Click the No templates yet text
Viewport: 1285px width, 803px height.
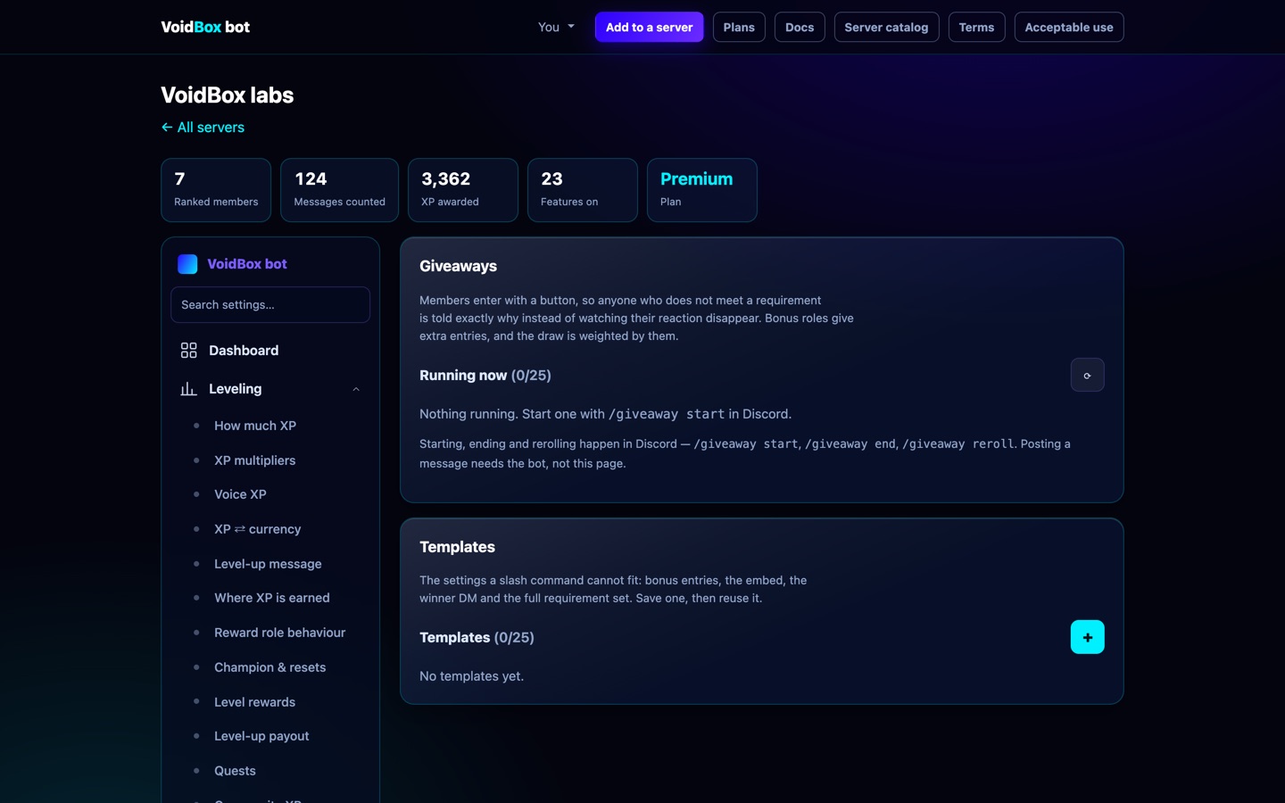click(x=471, y=676)
